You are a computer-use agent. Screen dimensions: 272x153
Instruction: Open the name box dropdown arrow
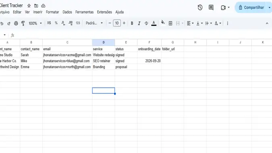(5, 35)
